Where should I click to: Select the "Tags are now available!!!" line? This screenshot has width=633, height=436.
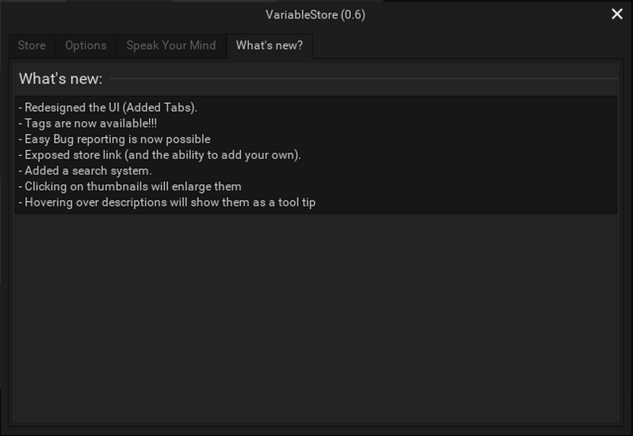90,123
